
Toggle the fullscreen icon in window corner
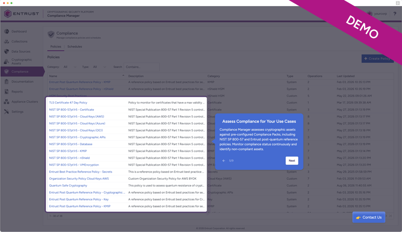(397, 3)
